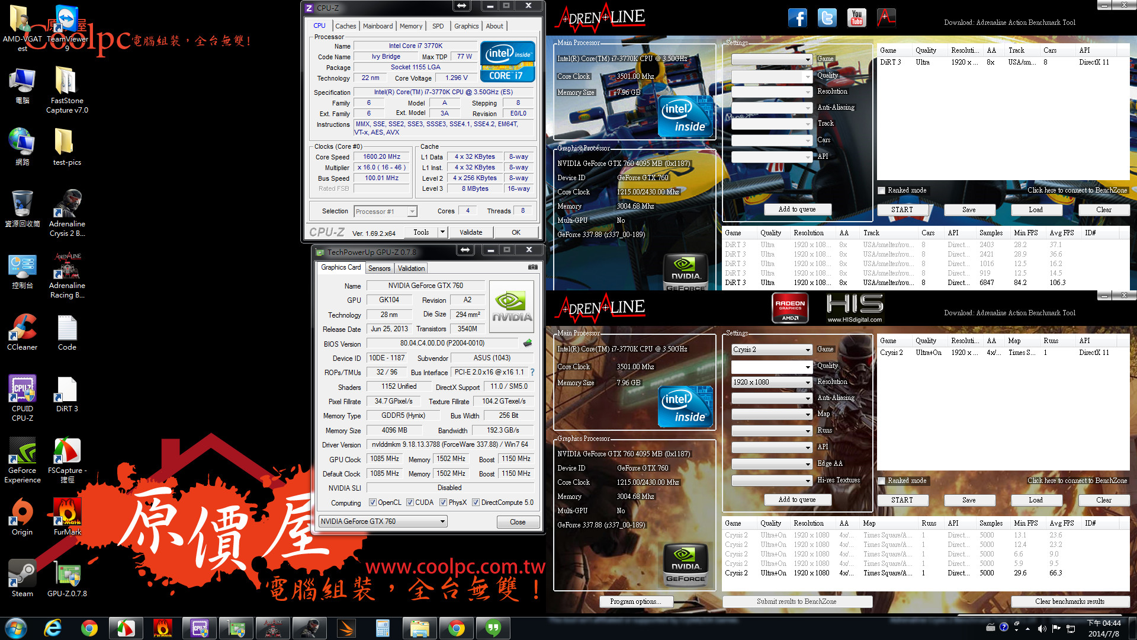1137x640 pixels.
Task: Switch to the Sensors tab in GPU-Z
Action: click(x=379, y=268)
